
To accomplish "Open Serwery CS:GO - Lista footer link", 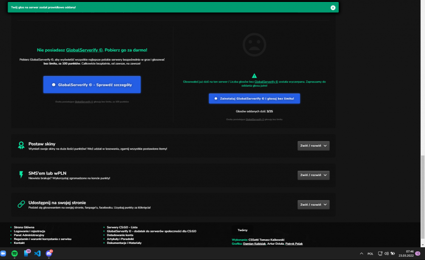I will (x=122, y=228).
